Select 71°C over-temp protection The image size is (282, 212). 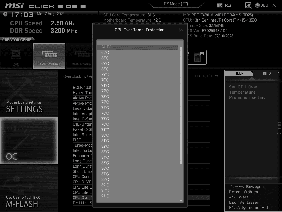coord(138,86)
